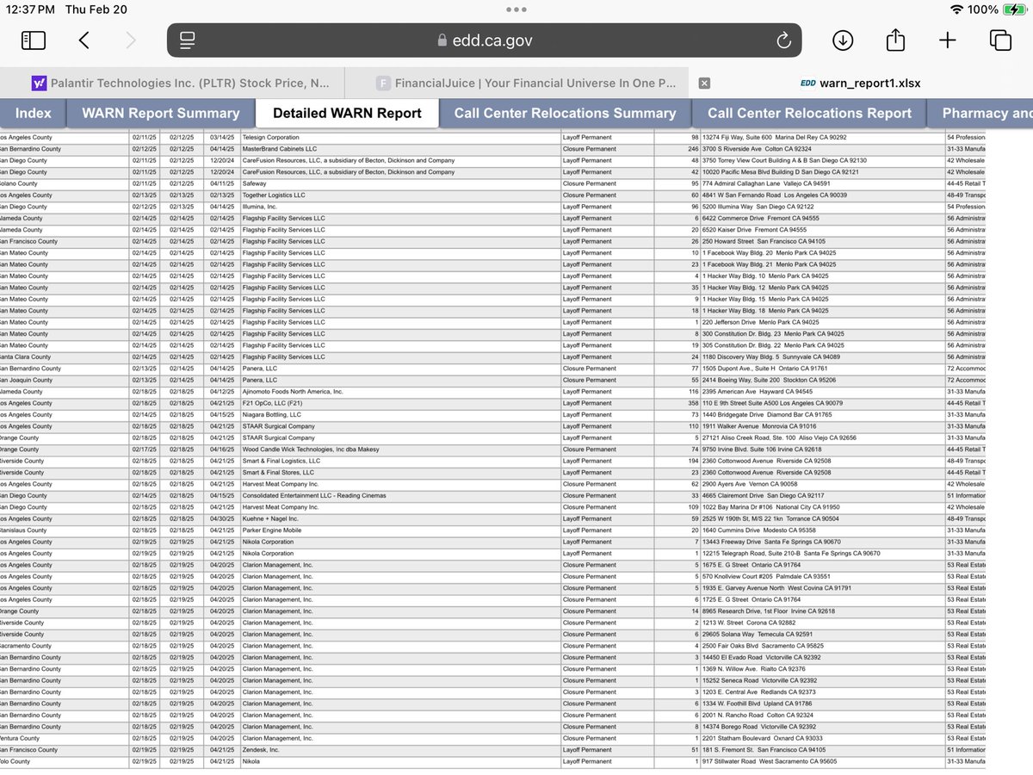
Task: Select address 181 S. Fremont St. cell
Action: [x=822, y=750]
